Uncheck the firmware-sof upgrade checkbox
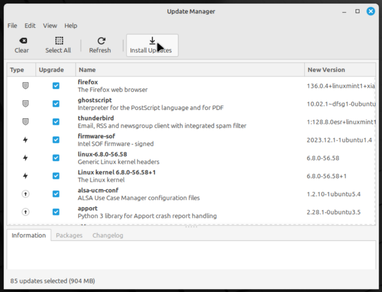382x292 pixels. click(x=56, y=140)
